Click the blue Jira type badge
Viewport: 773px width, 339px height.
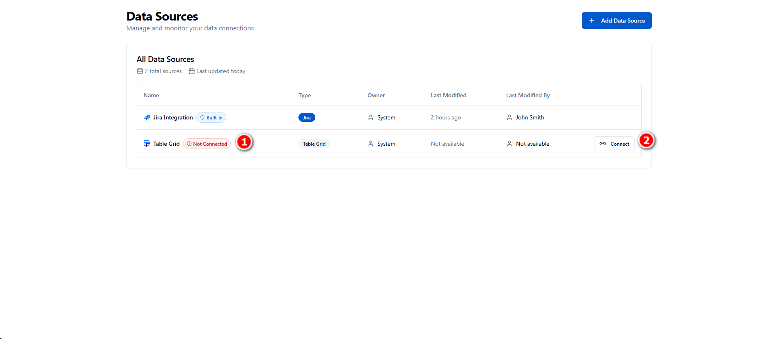[x=307, y=117]
